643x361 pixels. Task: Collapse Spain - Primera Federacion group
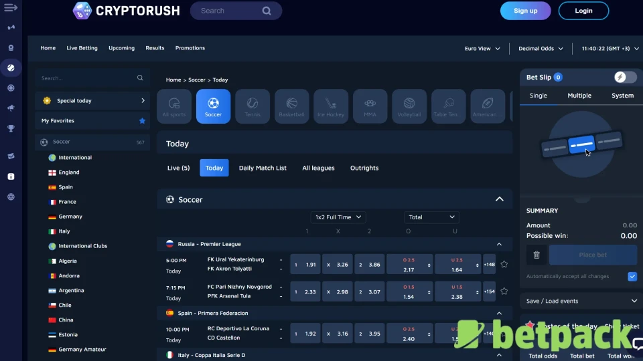point(499,314)
